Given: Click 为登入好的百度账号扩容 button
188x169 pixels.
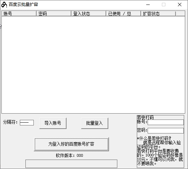Looking at the screenshot, I should 71,144.
